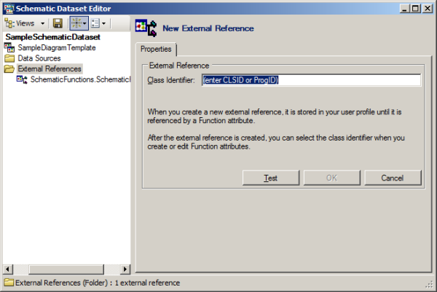Select the SchematicFunctions external reference entry
The height and width of the screenshot is (292, 437).
point(80,79)
